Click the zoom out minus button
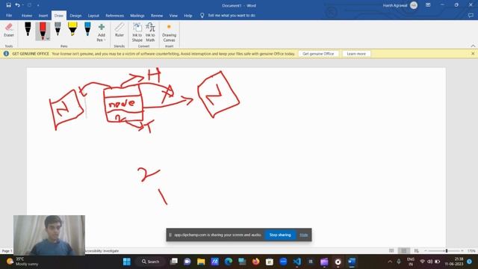Screen dimensions: 478x269 (x=426, y=251)
